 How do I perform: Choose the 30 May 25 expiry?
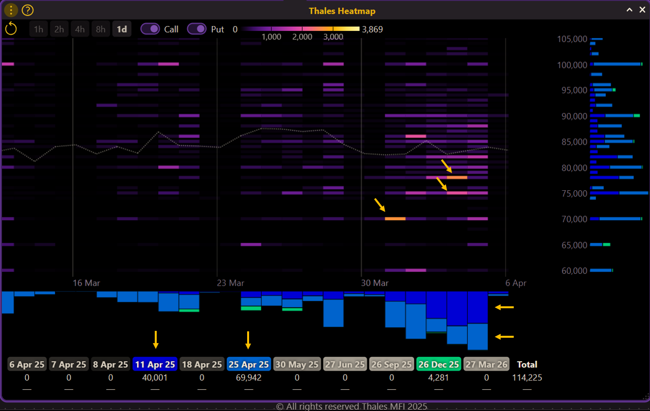pyautogui.click(x=297, y=364)
